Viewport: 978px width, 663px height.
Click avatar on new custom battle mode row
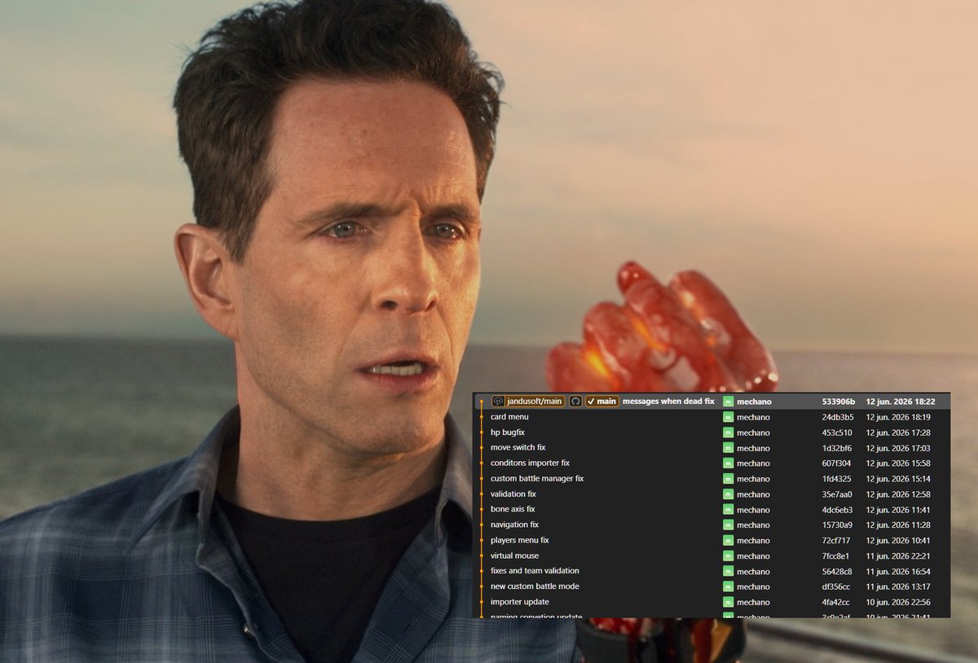tap(728, 587)
